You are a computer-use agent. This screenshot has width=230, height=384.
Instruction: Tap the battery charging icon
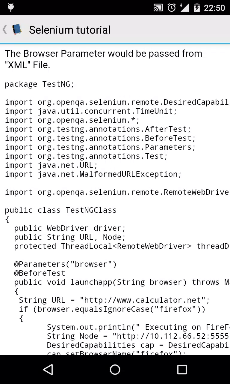point(197,7)
